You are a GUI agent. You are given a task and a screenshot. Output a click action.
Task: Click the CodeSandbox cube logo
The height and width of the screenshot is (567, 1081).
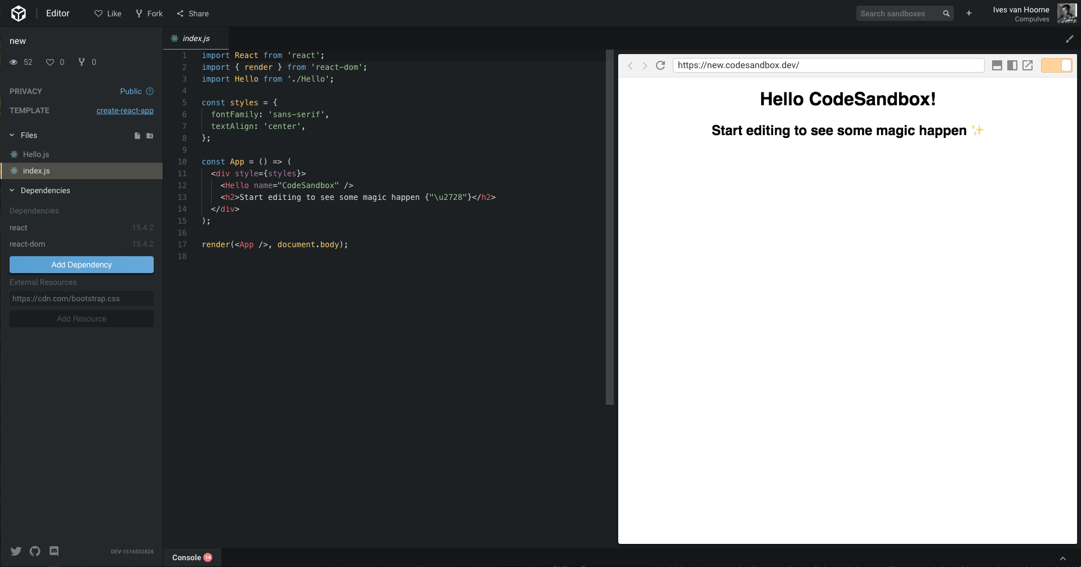click(x=19, y=14)
